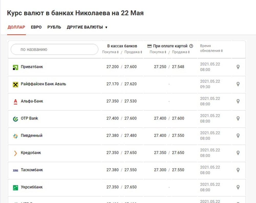Sort by cash desk Покупка rate
Image resolution: width=256 pixels, height=203 pixels.
pyautogui.click(x=110, y=52)
